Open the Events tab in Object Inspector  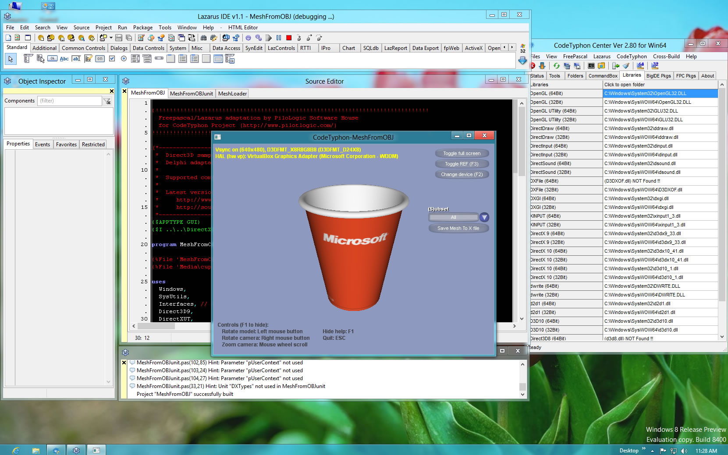coord(43,145)
